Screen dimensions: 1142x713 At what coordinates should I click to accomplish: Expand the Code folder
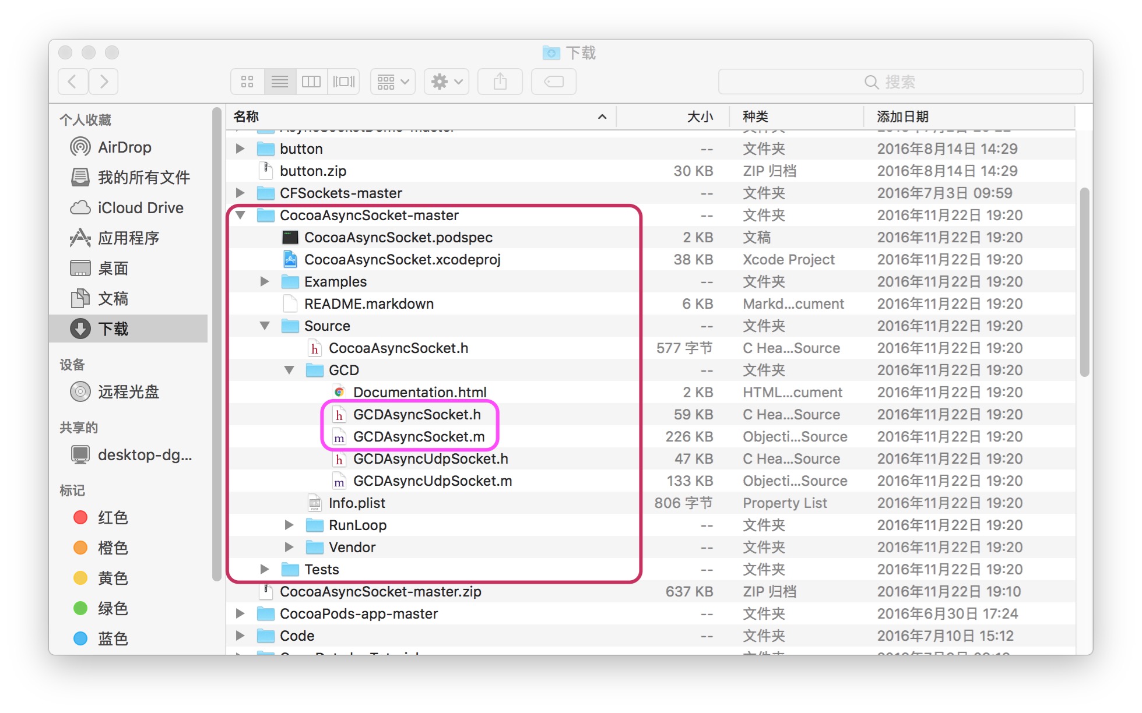[240, 636]
